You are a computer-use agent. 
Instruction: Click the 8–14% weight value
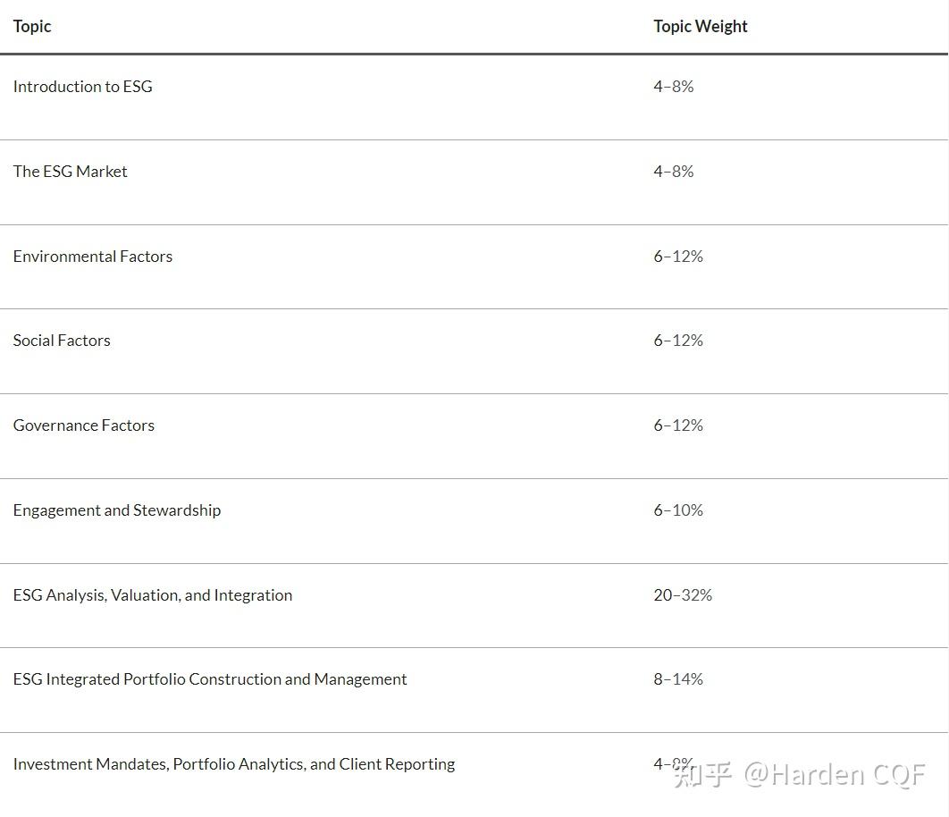[677, 679]
